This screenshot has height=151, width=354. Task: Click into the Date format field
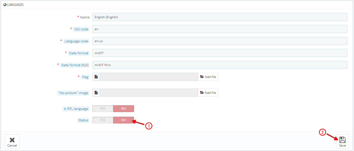pyautogui.click(x=220, y=53)
